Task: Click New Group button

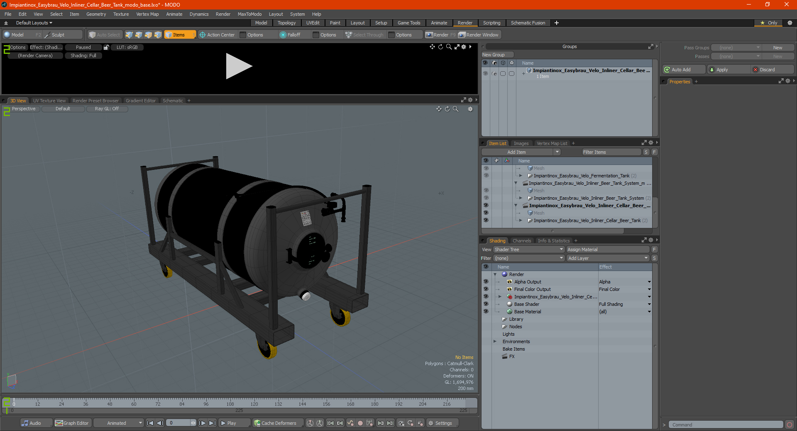Action: [x=498, y=55]
